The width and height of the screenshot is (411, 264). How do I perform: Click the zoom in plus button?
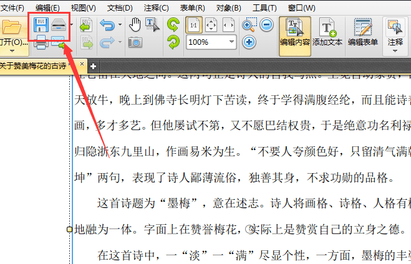click(x=249, y=42)
